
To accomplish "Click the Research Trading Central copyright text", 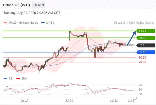I will pos(134,23).
